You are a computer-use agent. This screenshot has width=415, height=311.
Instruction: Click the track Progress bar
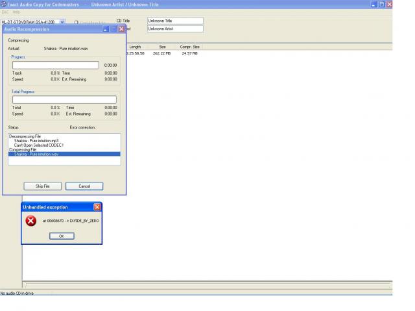coord(56,65)
